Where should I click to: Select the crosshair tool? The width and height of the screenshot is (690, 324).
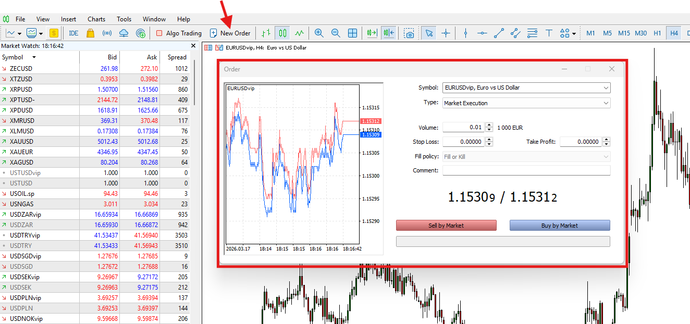pos(446,33)
